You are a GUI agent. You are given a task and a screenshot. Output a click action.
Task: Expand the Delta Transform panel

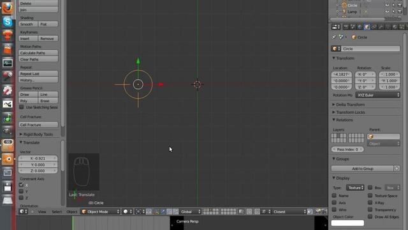tap(349, 105)
